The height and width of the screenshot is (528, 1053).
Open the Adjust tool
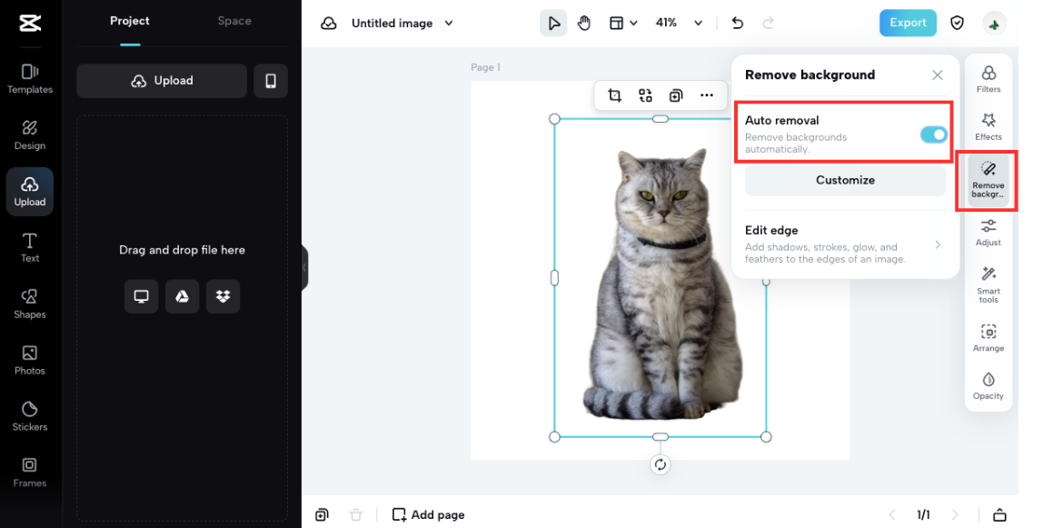pos(988,233)
